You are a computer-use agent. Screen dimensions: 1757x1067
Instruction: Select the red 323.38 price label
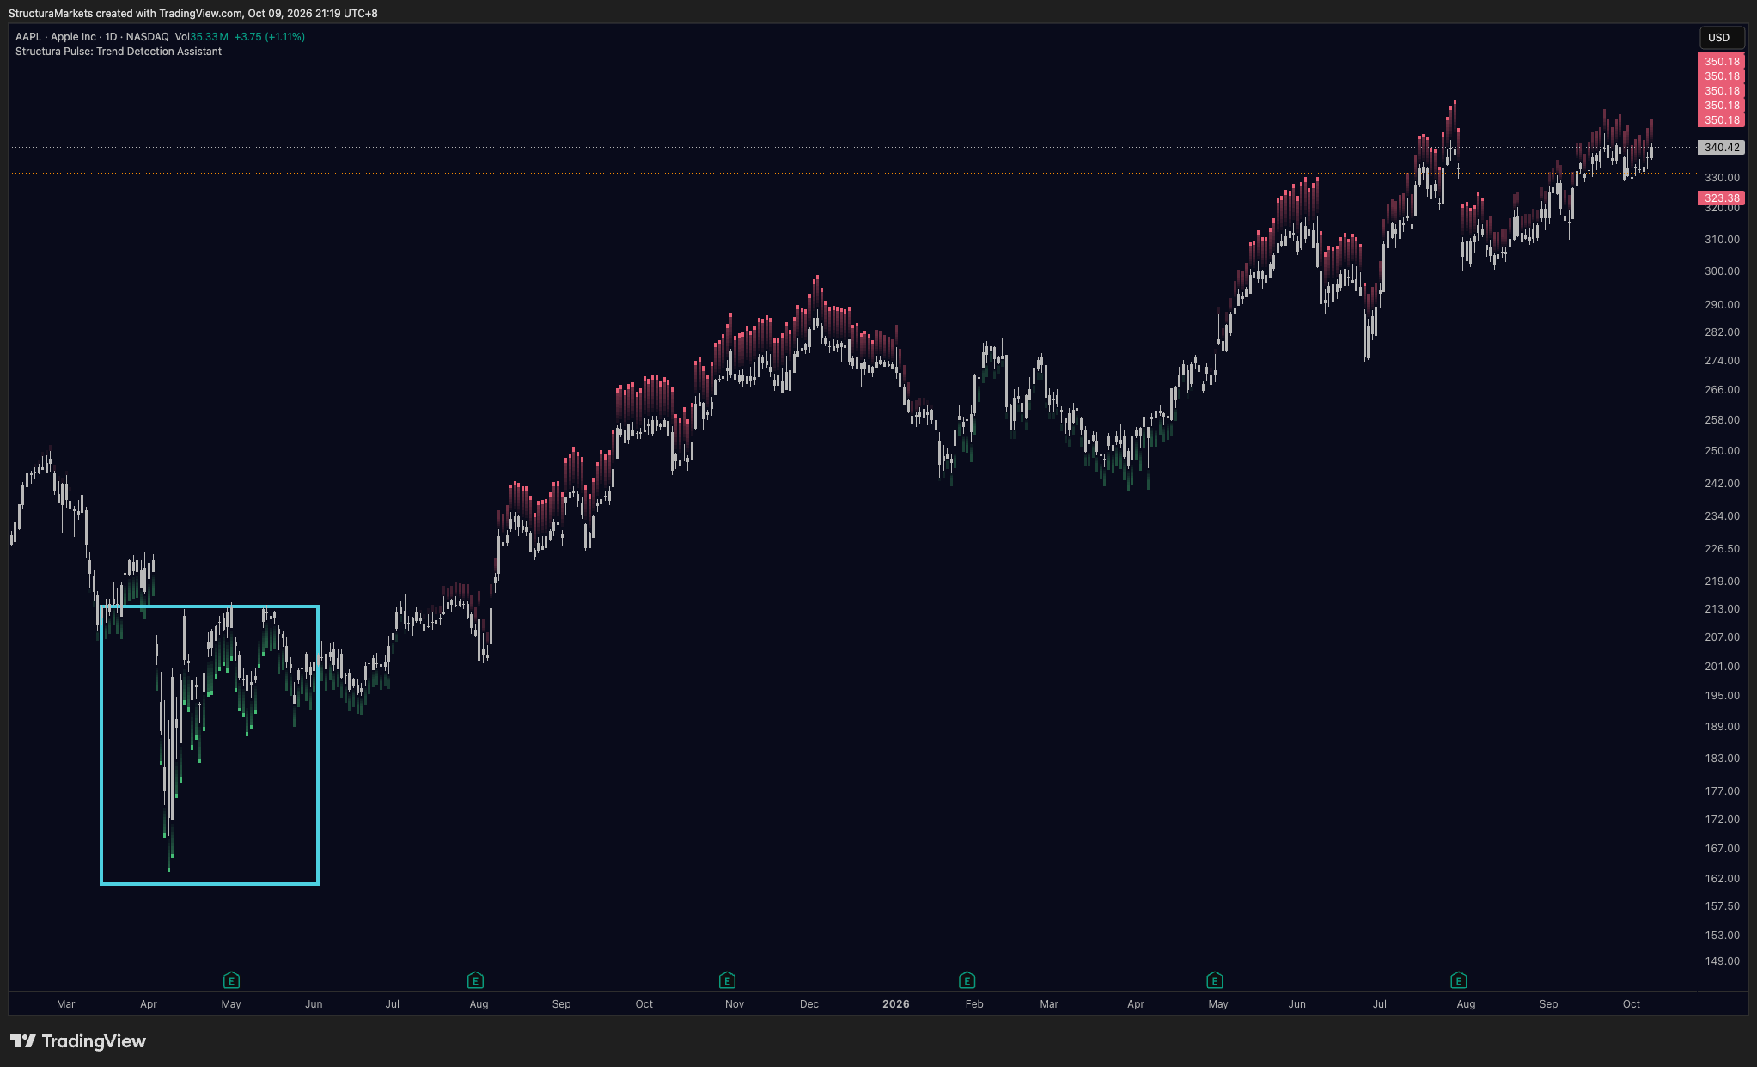[1722, 198]
